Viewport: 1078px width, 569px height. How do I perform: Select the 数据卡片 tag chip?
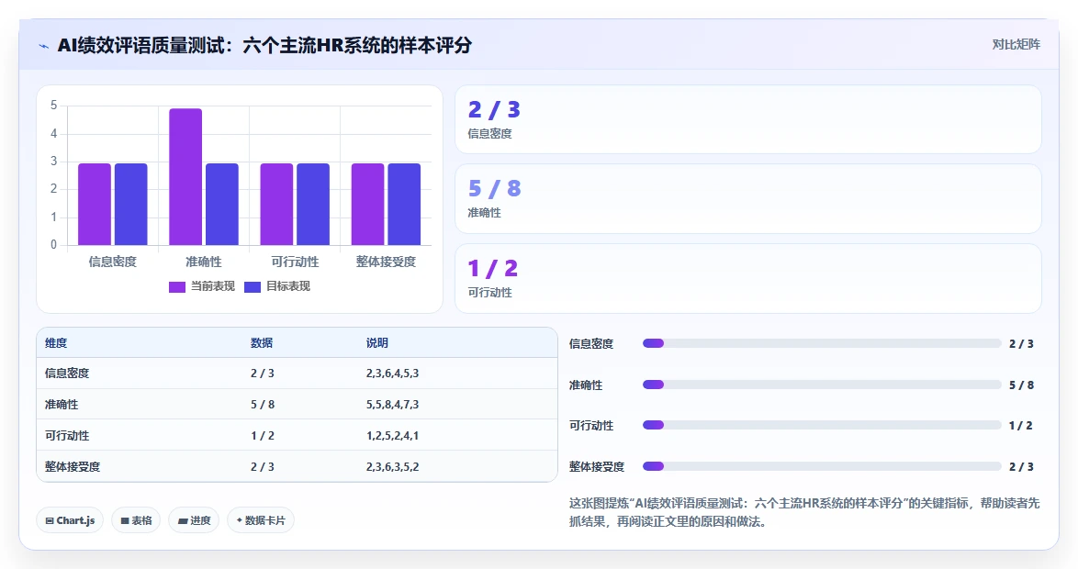point(261,520)
